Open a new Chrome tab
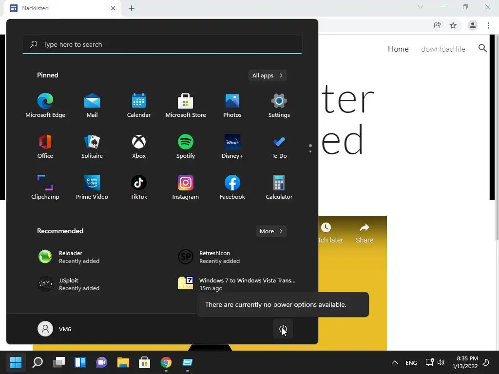The height and width of the screenshot is (374, 499). point(132,8)
